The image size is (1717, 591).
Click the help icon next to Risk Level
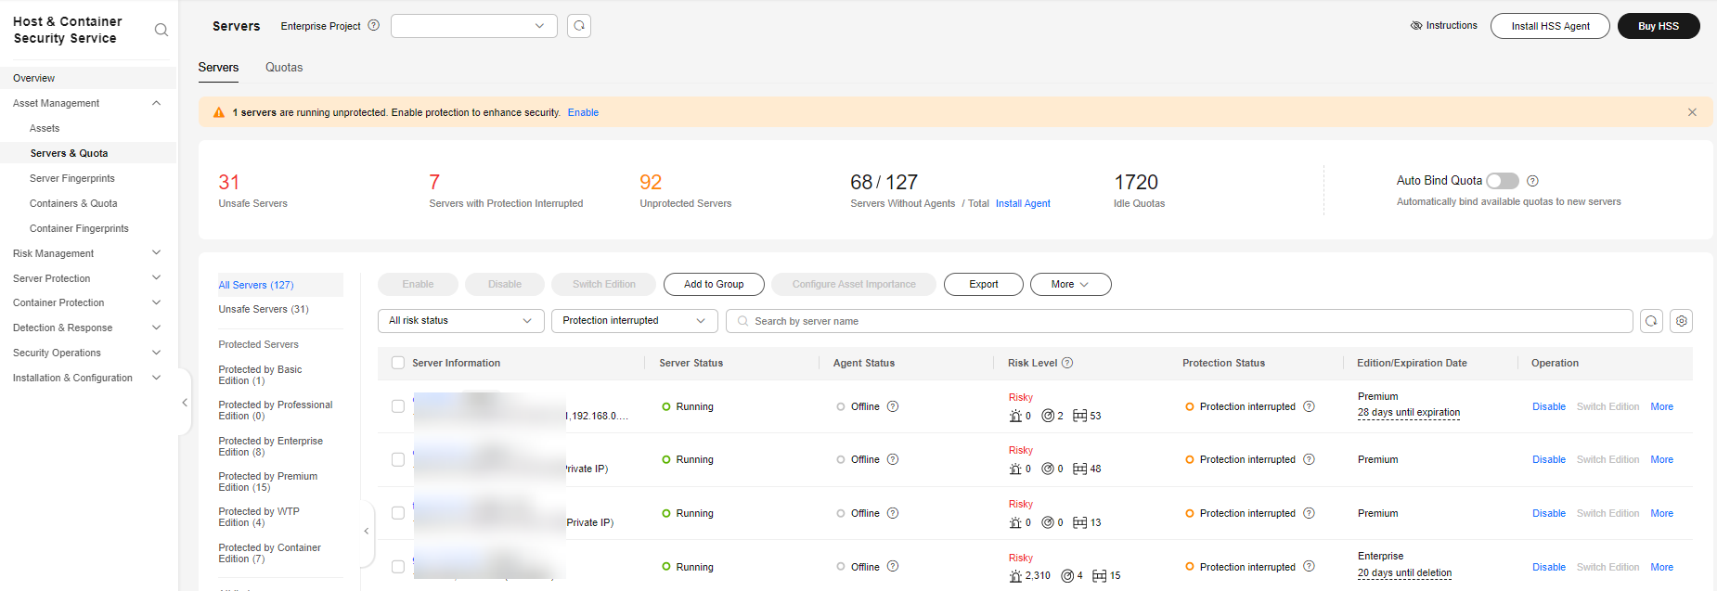point(1067,363)
